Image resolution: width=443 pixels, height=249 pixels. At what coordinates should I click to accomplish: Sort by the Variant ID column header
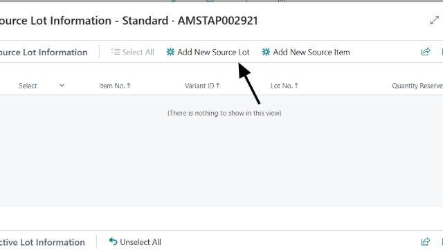(x=202, y=86)
